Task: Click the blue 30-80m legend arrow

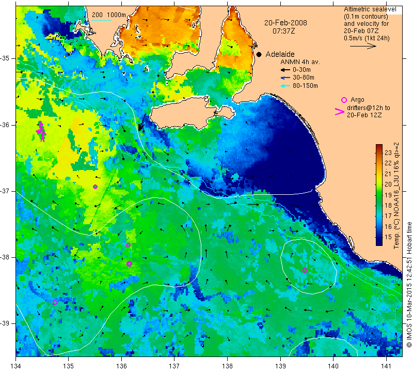Action: 285,78
